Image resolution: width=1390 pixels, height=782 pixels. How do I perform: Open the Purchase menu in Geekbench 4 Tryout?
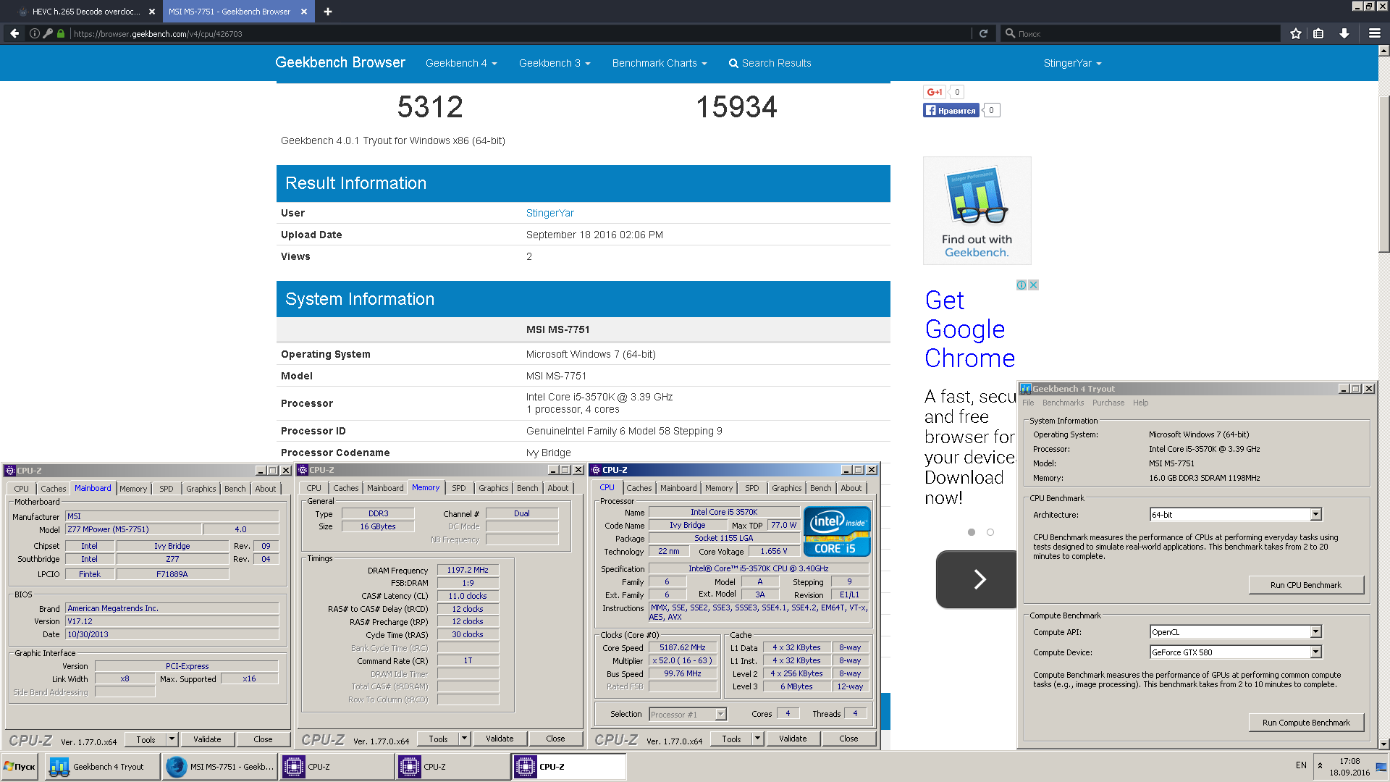(x=1108, y=403)
